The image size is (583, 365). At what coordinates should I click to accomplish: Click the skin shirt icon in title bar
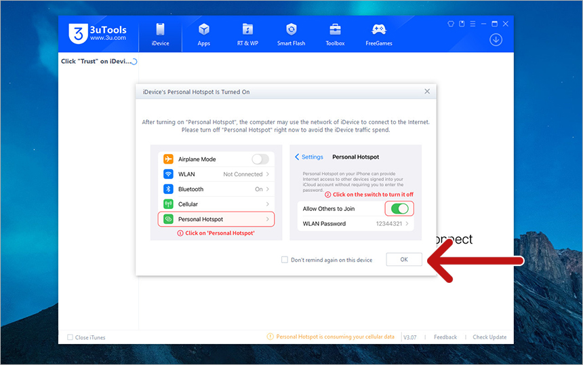pyautogui.click(x=451, y=24)
